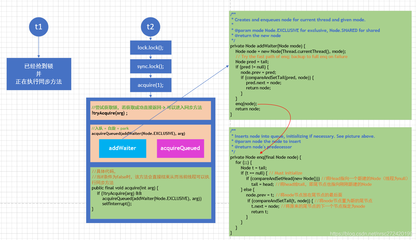Click the !tryAcquire(arg) ; text
Screen dimensions: 416x240
click(x=110, y=113)
